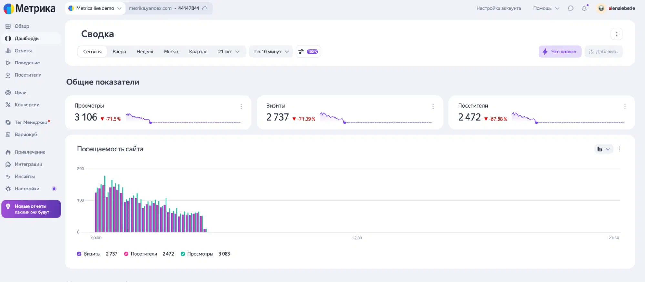Expand the Помощь help dropdown
645x282 pixels.
tap(546, 8)
